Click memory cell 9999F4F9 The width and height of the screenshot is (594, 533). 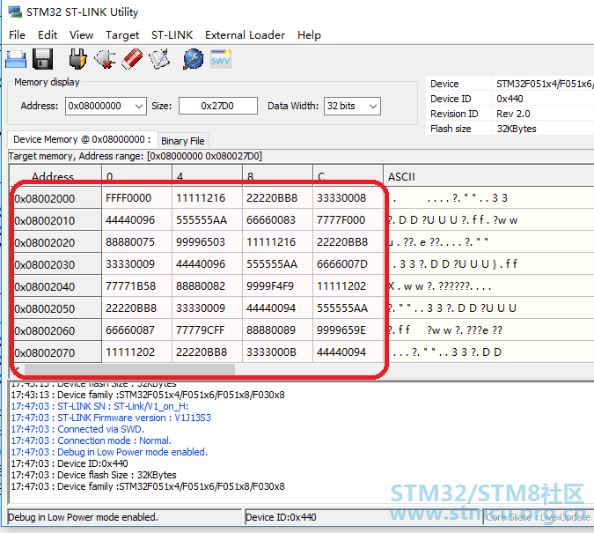278,286
